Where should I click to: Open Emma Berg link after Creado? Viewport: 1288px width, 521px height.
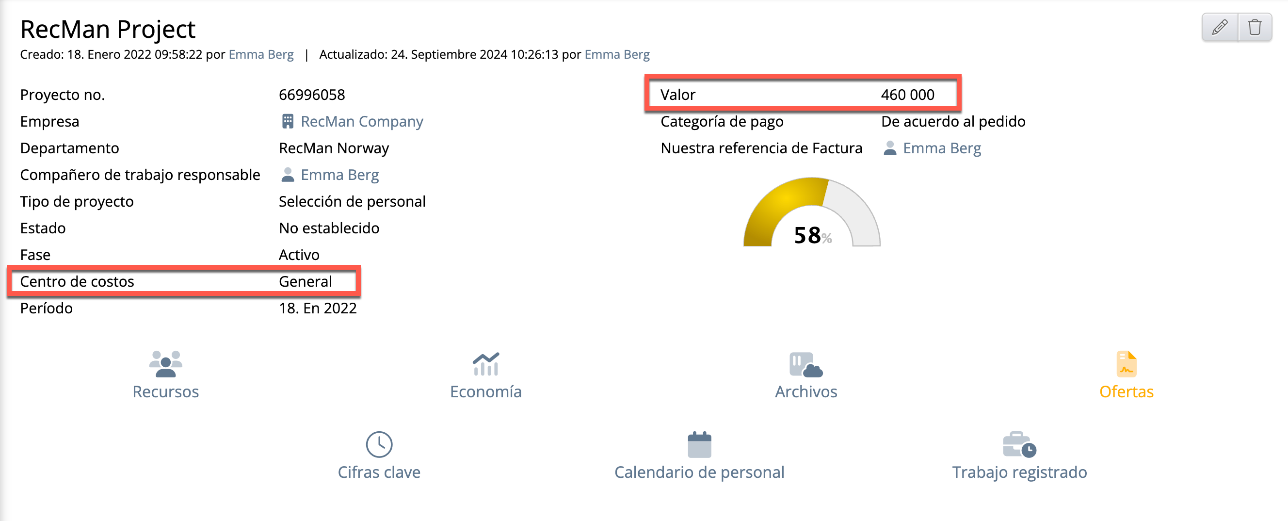[x=261, y=54]
